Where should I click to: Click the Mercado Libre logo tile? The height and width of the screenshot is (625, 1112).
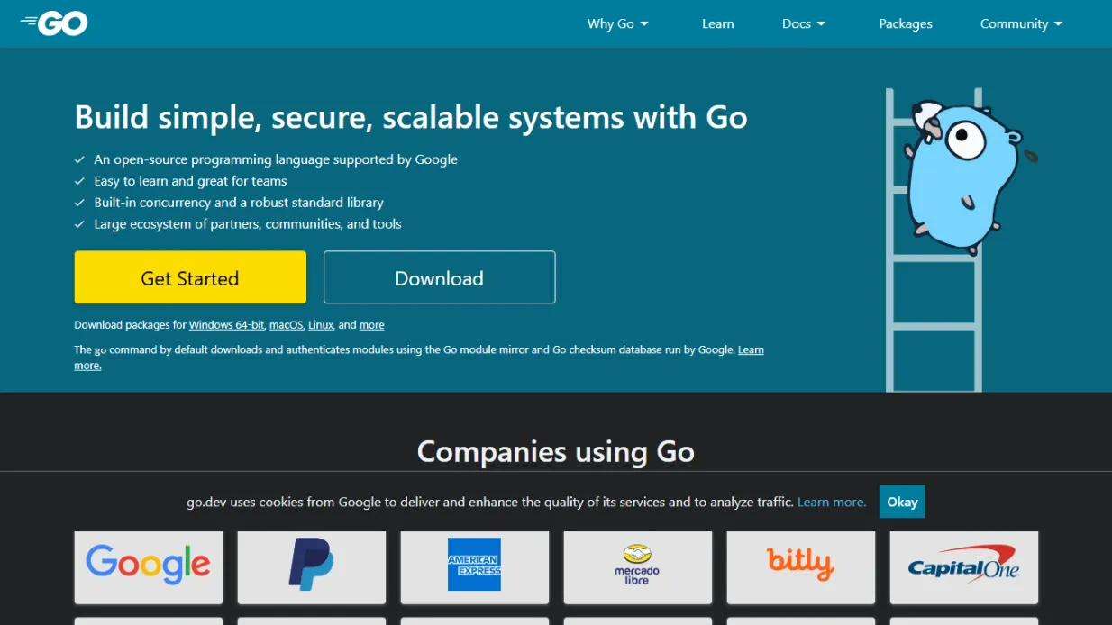pos(638,566)
